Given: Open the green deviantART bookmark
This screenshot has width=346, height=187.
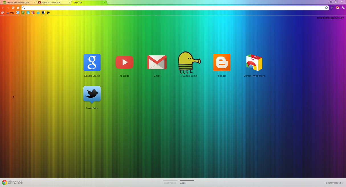Looking at the screenshot, I should tap(23, 13).
